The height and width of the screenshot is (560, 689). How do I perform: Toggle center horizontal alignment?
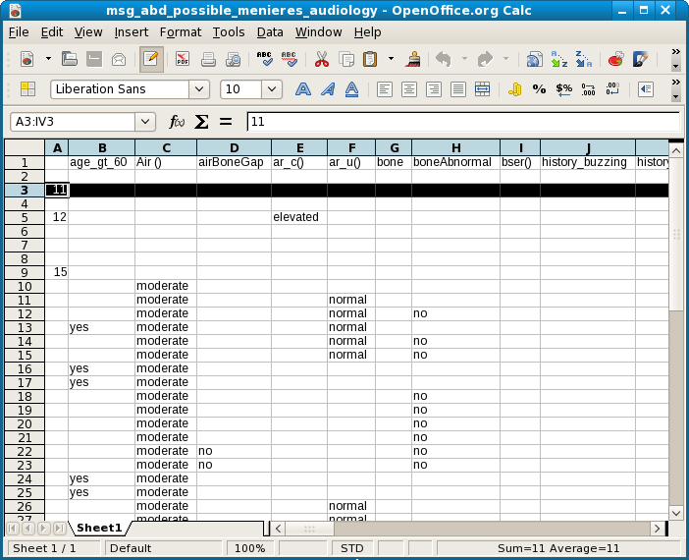[408, 89]
